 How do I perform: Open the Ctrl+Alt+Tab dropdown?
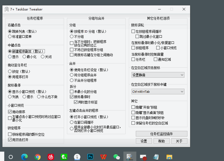pyautogui.click(x=158, y=91)
